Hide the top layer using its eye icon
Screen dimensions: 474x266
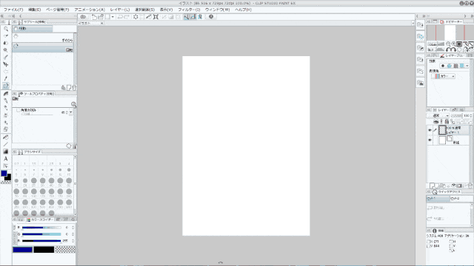click(x=430, y=130)
